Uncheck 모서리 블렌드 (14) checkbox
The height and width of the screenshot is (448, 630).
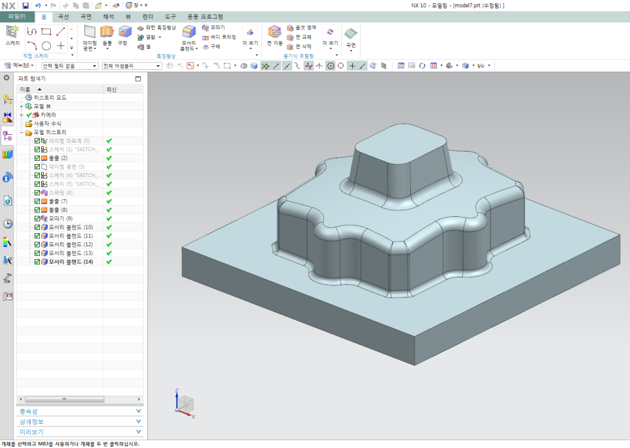click(37, 262)
